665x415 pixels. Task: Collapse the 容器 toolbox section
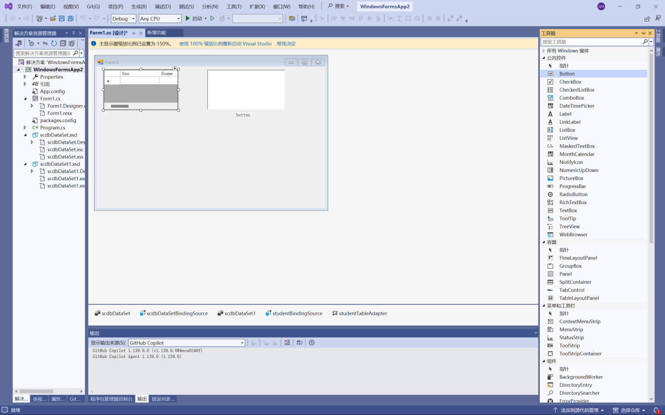[x=544, y=242]
